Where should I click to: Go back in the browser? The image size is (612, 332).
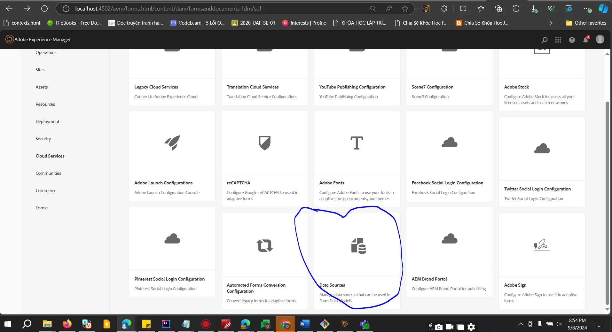[x=9, y=9]
